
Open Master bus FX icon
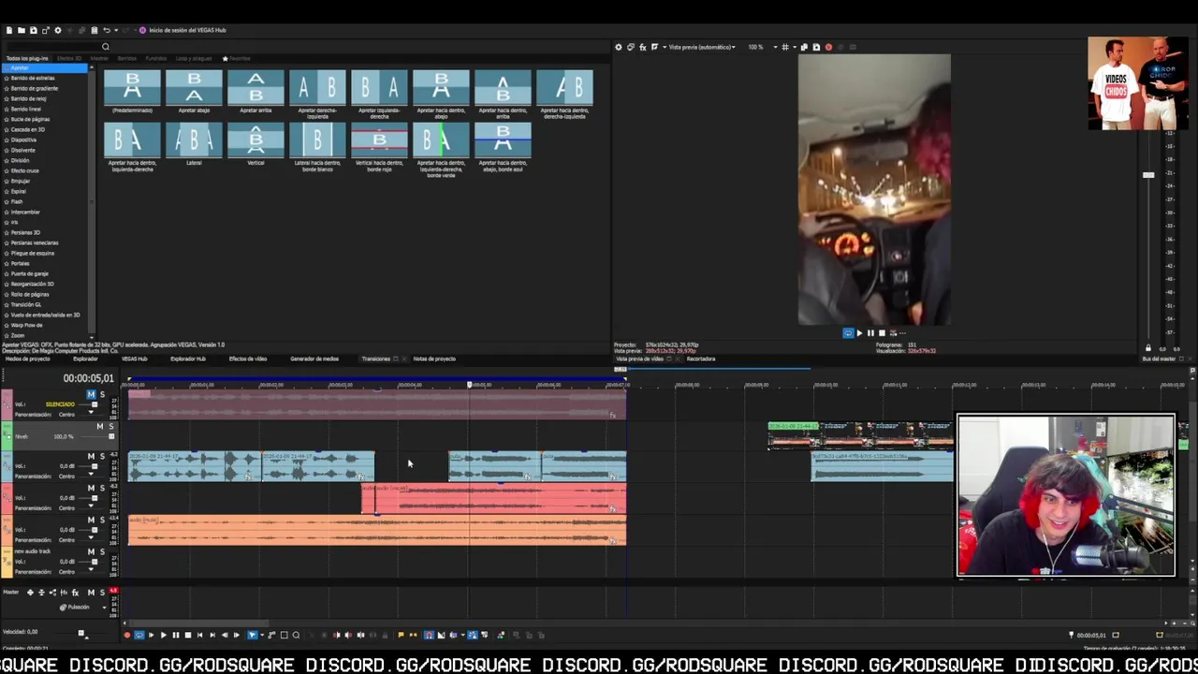point(75,593)
